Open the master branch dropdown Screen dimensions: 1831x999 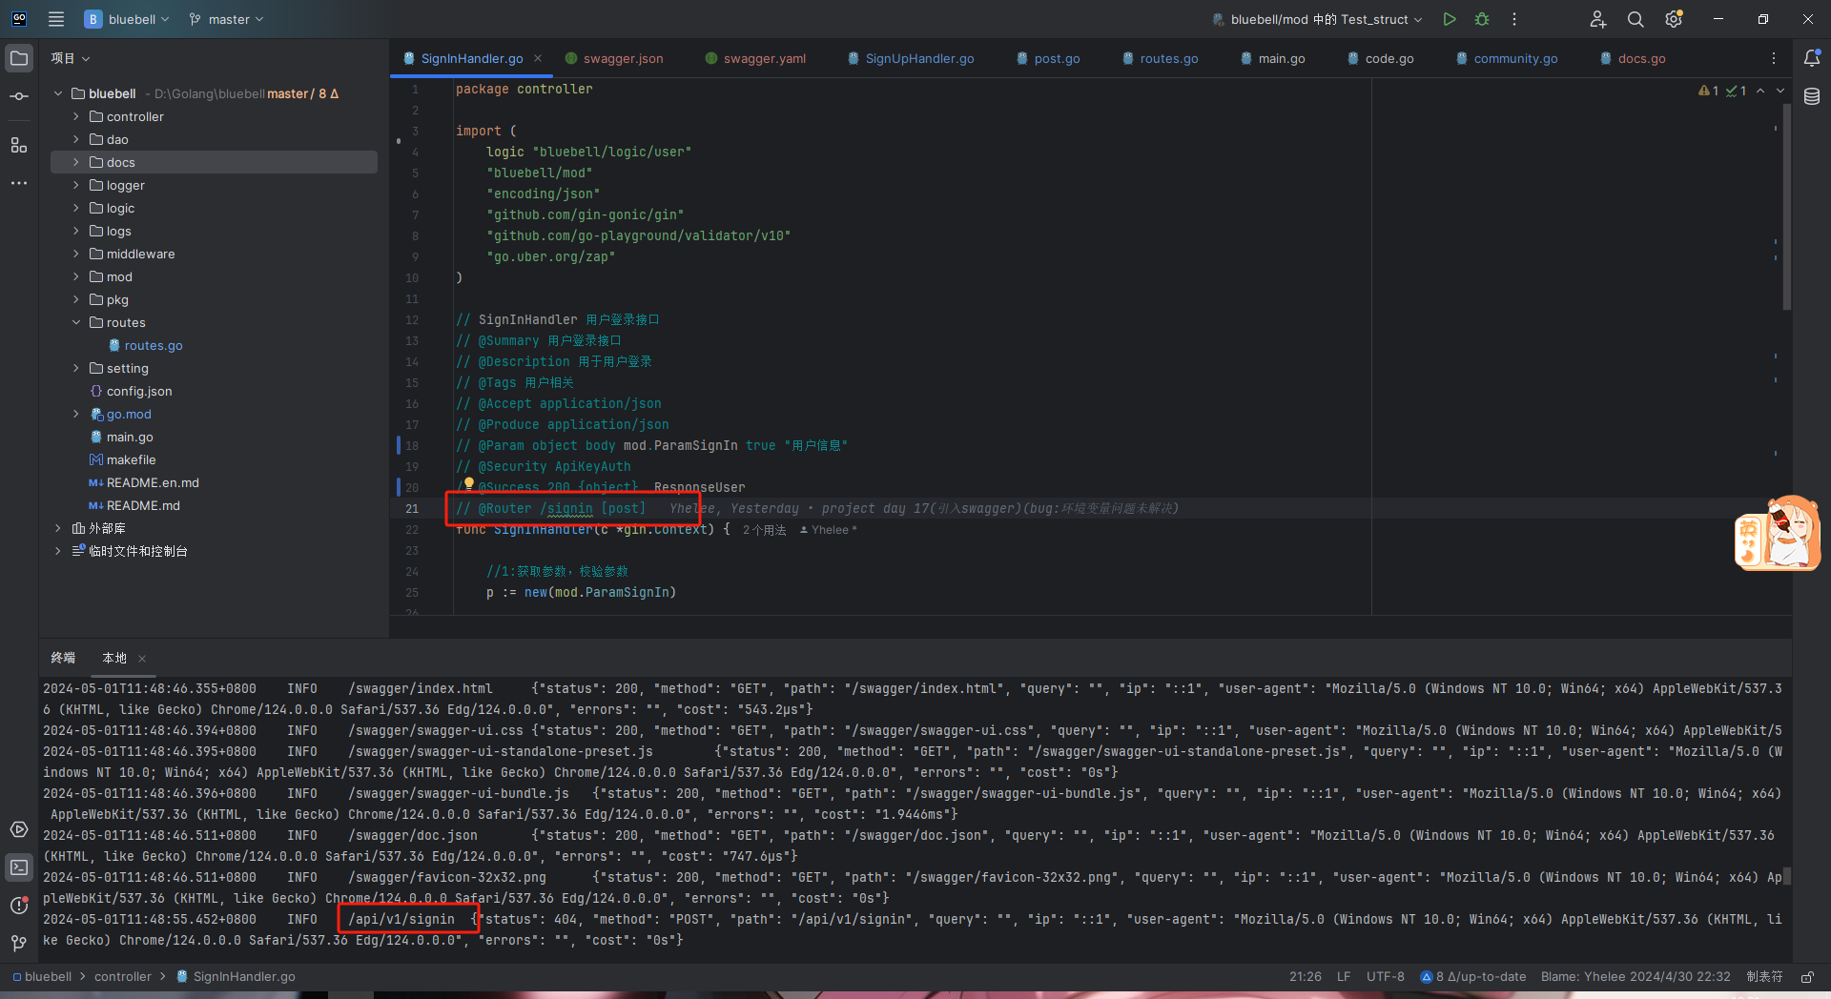pos(226,19)
